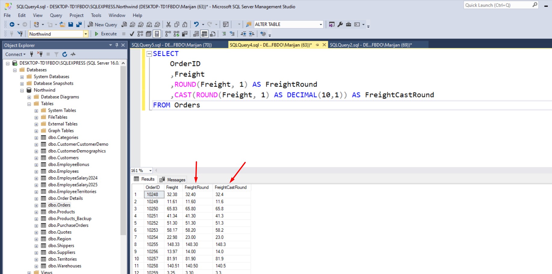This screenshot has height=274, width=552.
Task: Collapse the Northwind database node
Action: coord(22,90)
